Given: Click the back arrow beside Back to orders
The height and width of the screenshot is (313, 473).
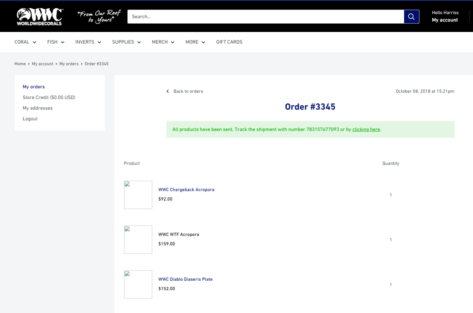Looking at the screenshot, I should pos(168,91).
